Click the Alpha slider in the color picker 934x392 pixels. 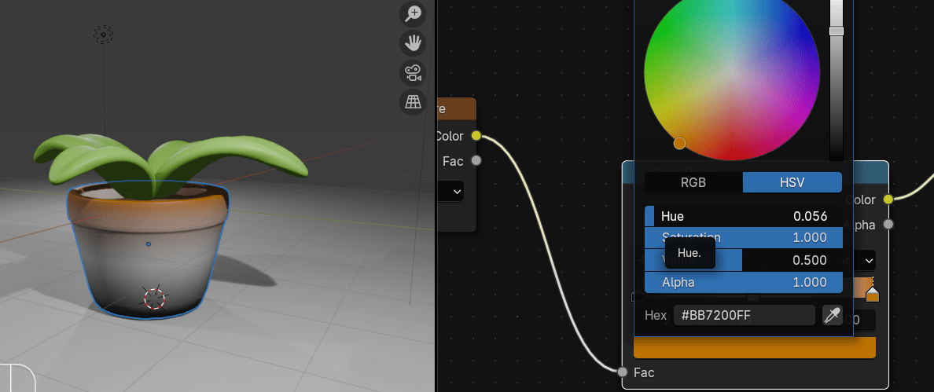(x=743, y=282)
